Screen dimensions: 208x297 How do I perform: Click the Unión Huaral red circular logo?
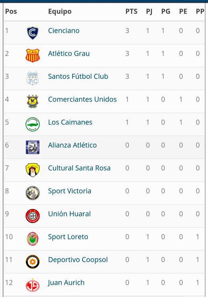coord(33,216)
